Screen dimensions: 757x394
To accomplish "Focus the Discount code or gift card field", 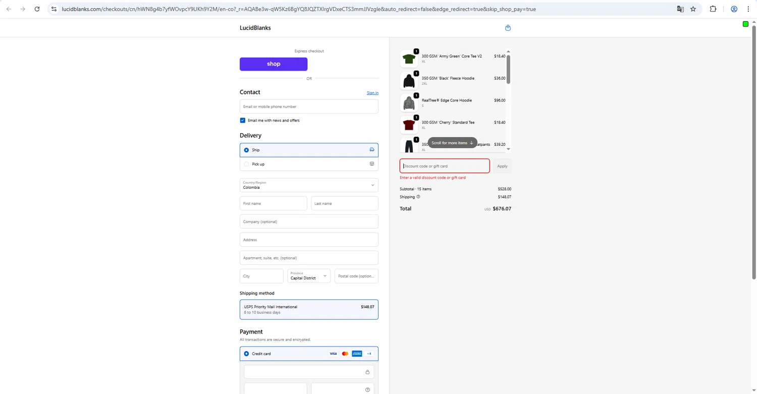I will 445,166.
